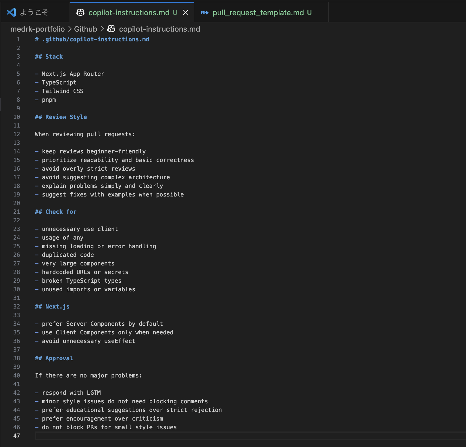Click 'avoid suggesting complex architecture' line
Image resolution: width=466 pixels, height=447 pixels.
(106, 177)
